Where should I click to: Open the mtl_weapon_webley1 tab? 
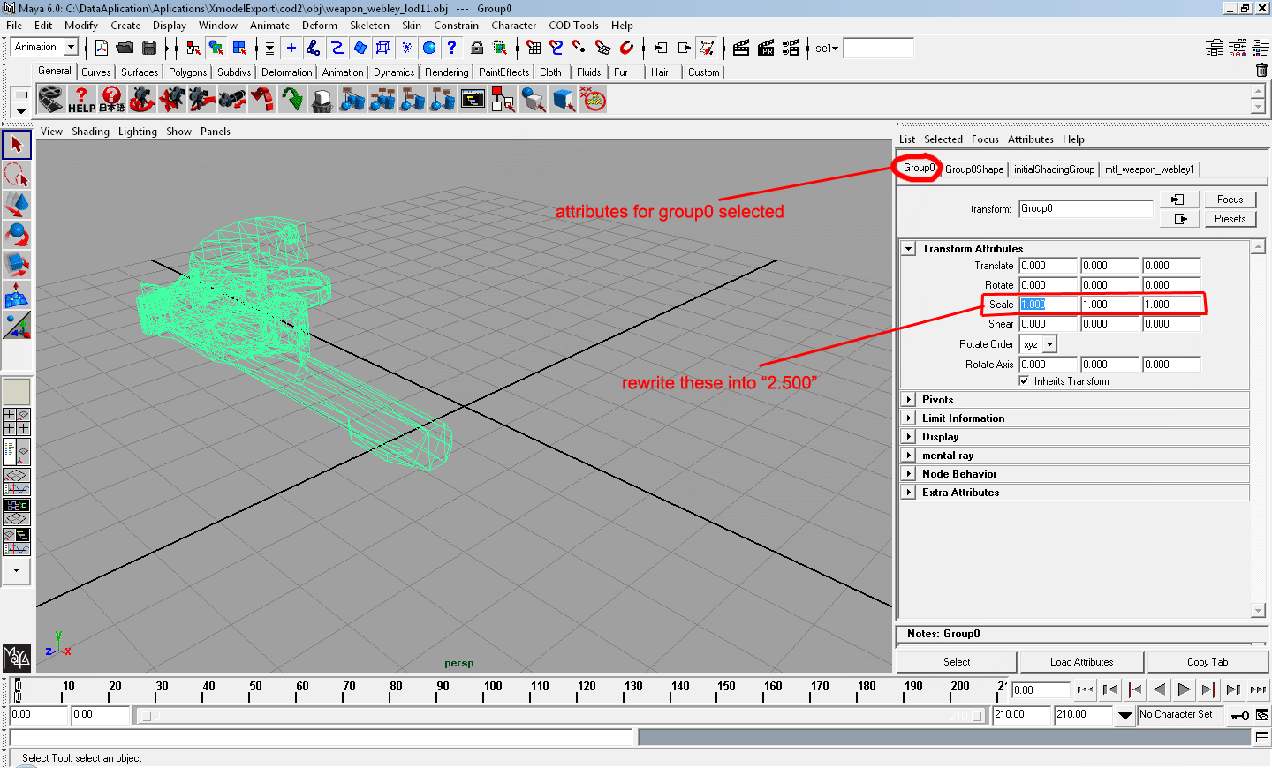(1149, 169)
